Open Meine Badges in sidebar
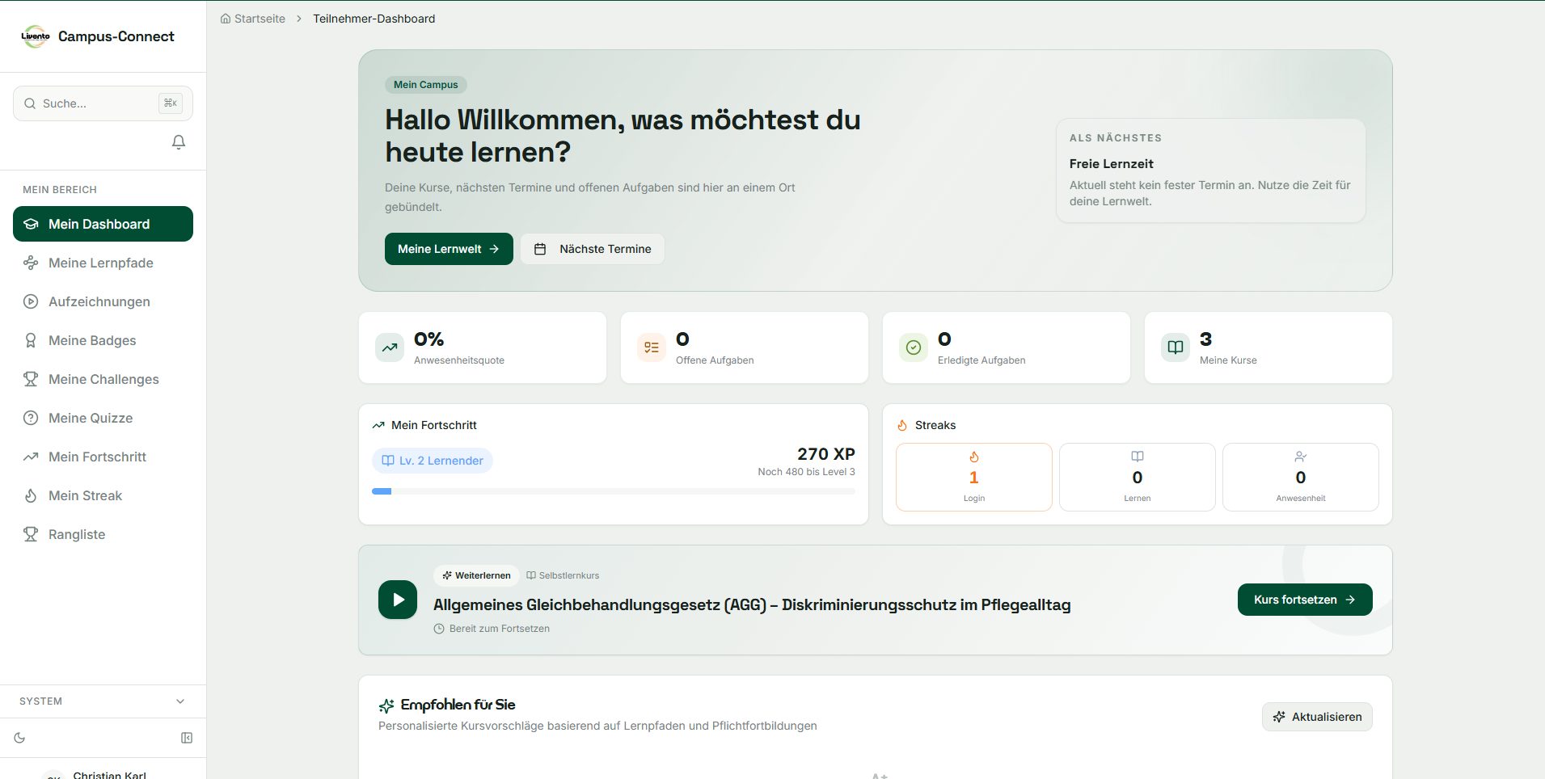The height and width of the screenshot is (779, 1545). (x=103, y=340)
